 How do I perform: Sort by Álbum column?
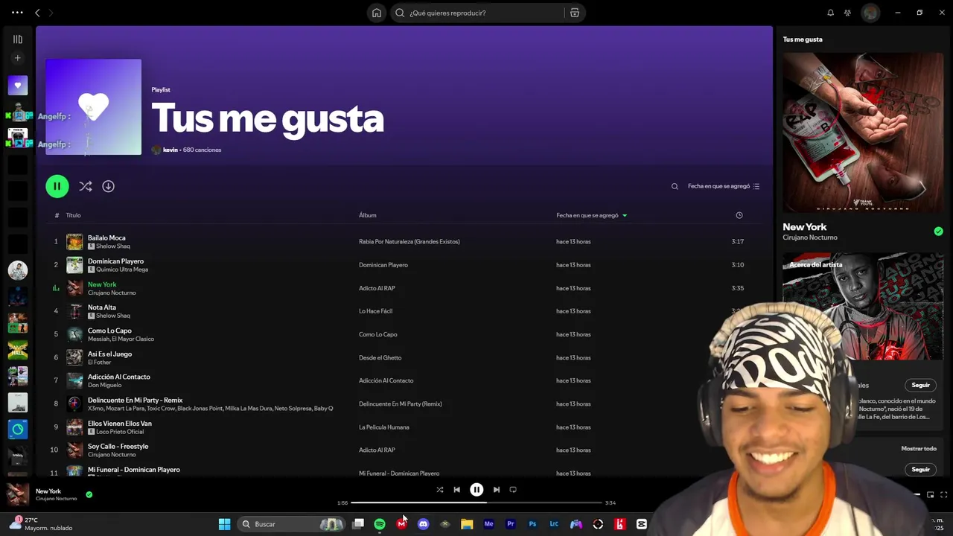click(x=368, y=215)
